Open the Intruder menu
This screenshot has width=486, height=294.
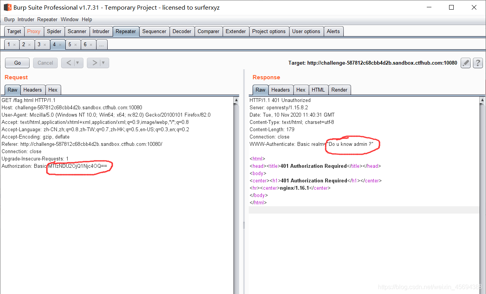[x=26, y=19]
